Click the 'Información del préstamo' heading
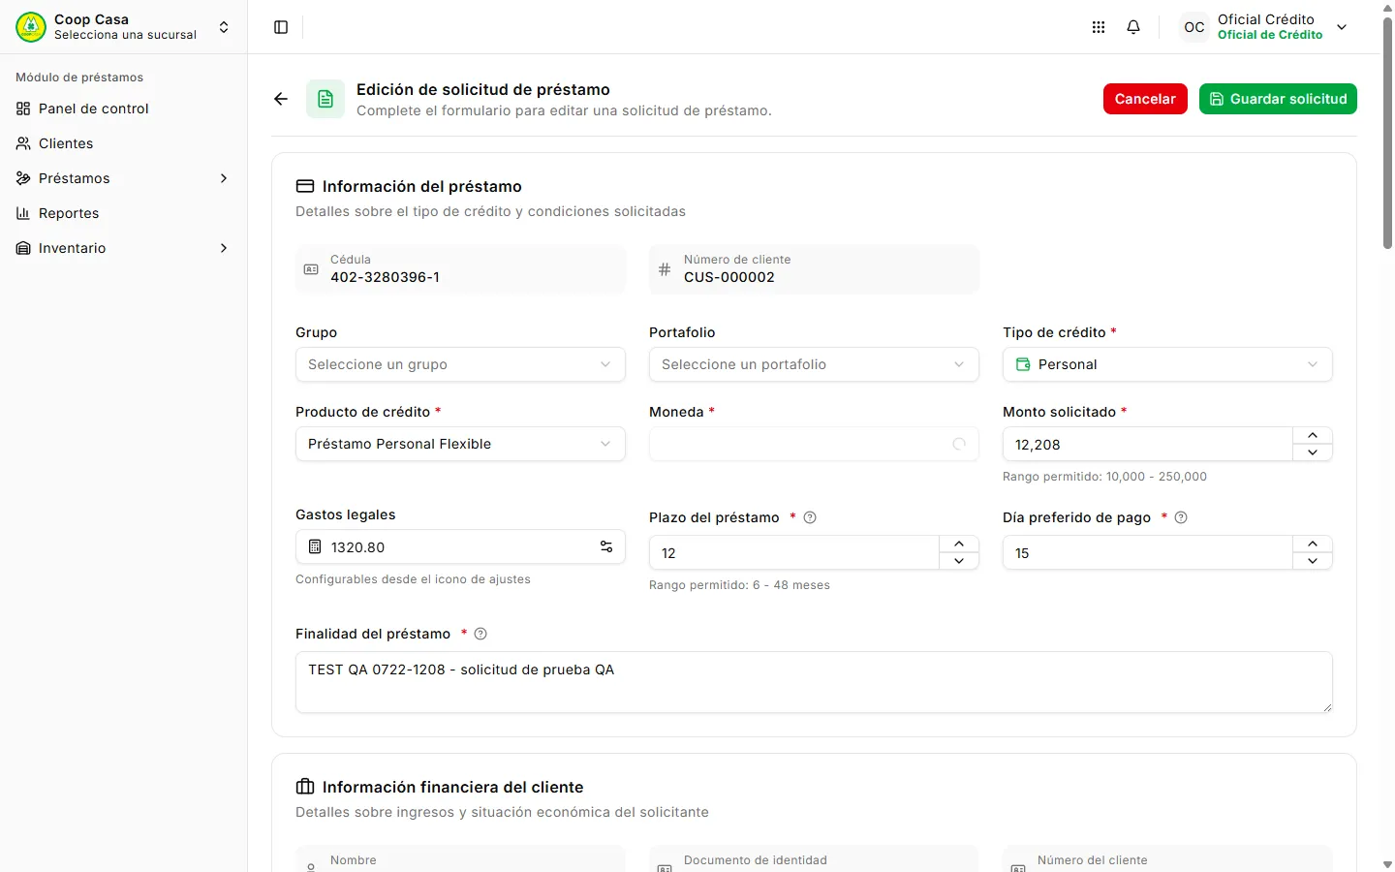The height and width of the screenshot is (872, 1395). (x=422, y=186)
